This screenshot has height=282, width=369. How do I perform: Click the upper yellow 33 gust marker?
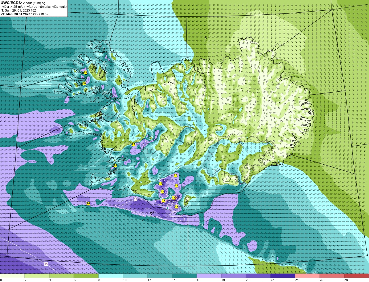pos(161,183)
